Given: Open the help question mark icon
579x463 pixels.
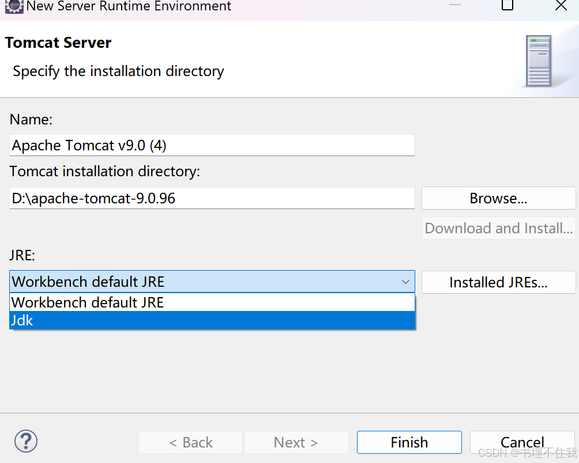Looking at the screenshot, I should [x=26, y=441].
